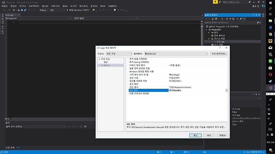Open KakaoTalk from taskbar
275x154 pixels.
[x=270, y=41]
